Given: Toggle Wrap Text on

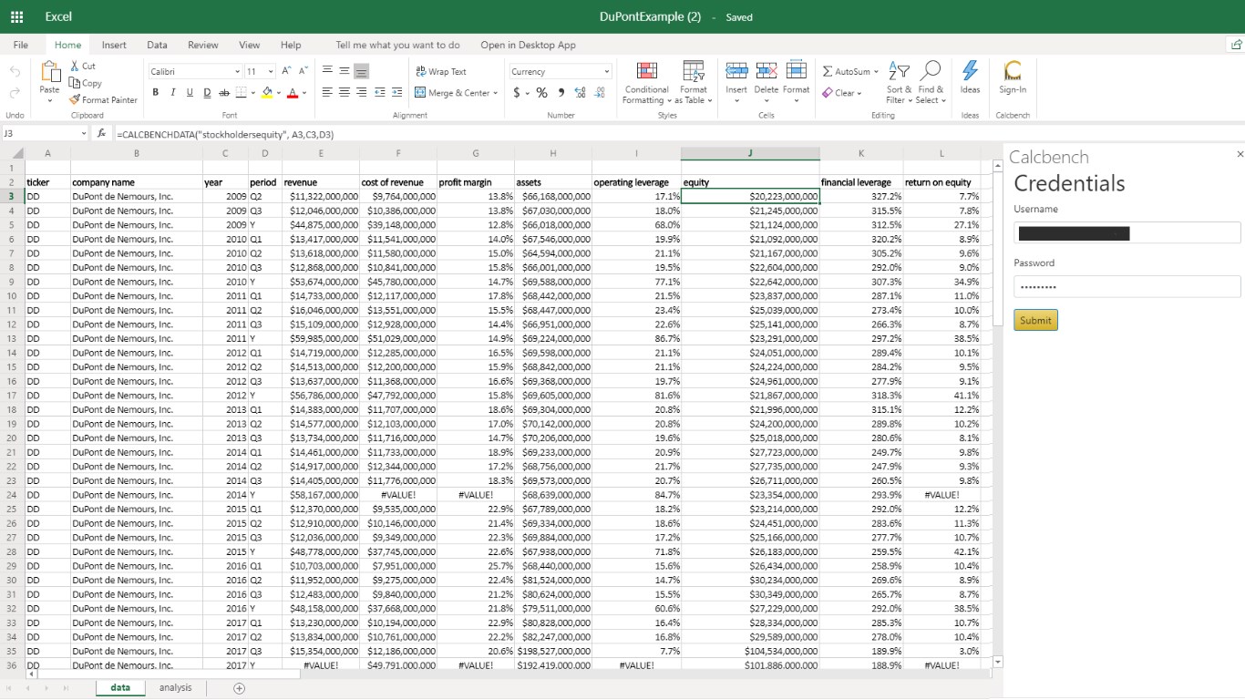Looking at the screenshot, I should [440, 71].
